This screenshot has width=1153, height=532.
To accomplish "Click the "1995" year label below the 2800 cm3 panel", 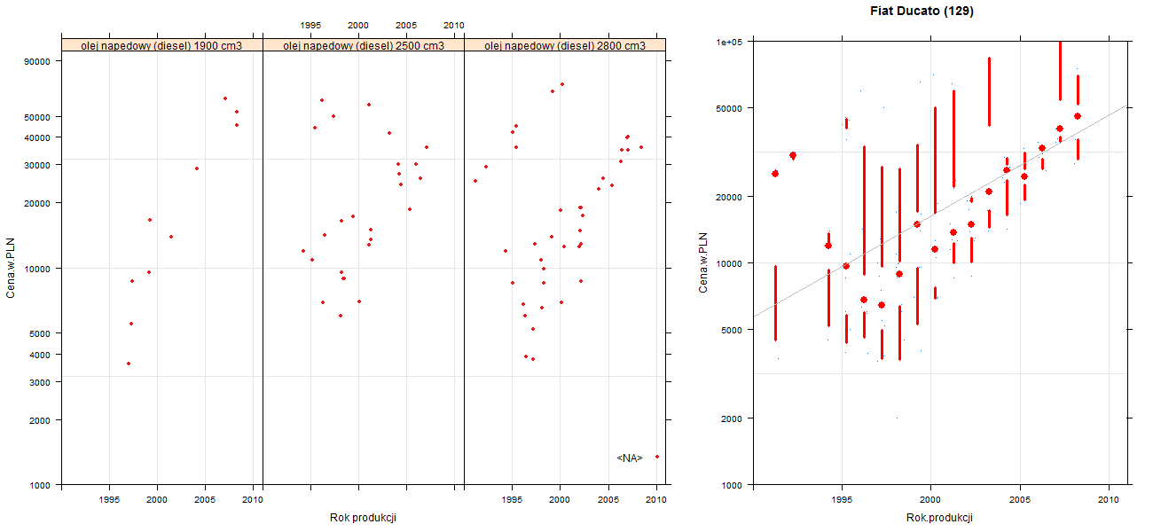I will coord(513,500).
